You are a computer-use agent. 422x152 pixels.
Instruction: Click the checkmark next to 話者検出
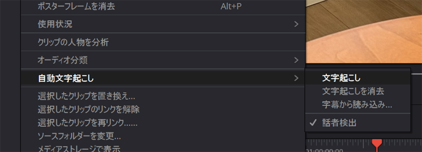312,123
